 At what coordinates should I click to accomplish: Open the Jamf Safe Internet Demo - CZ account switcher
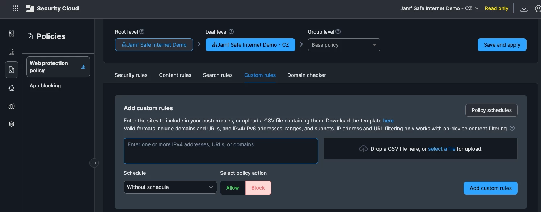point(439,8)
